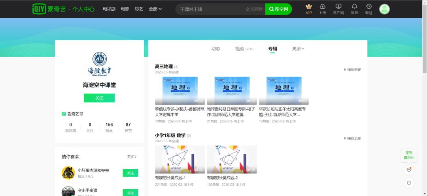Screen dimensions: 427x196
Task: Click the 搜全网 search button
Action: point(279,9)
